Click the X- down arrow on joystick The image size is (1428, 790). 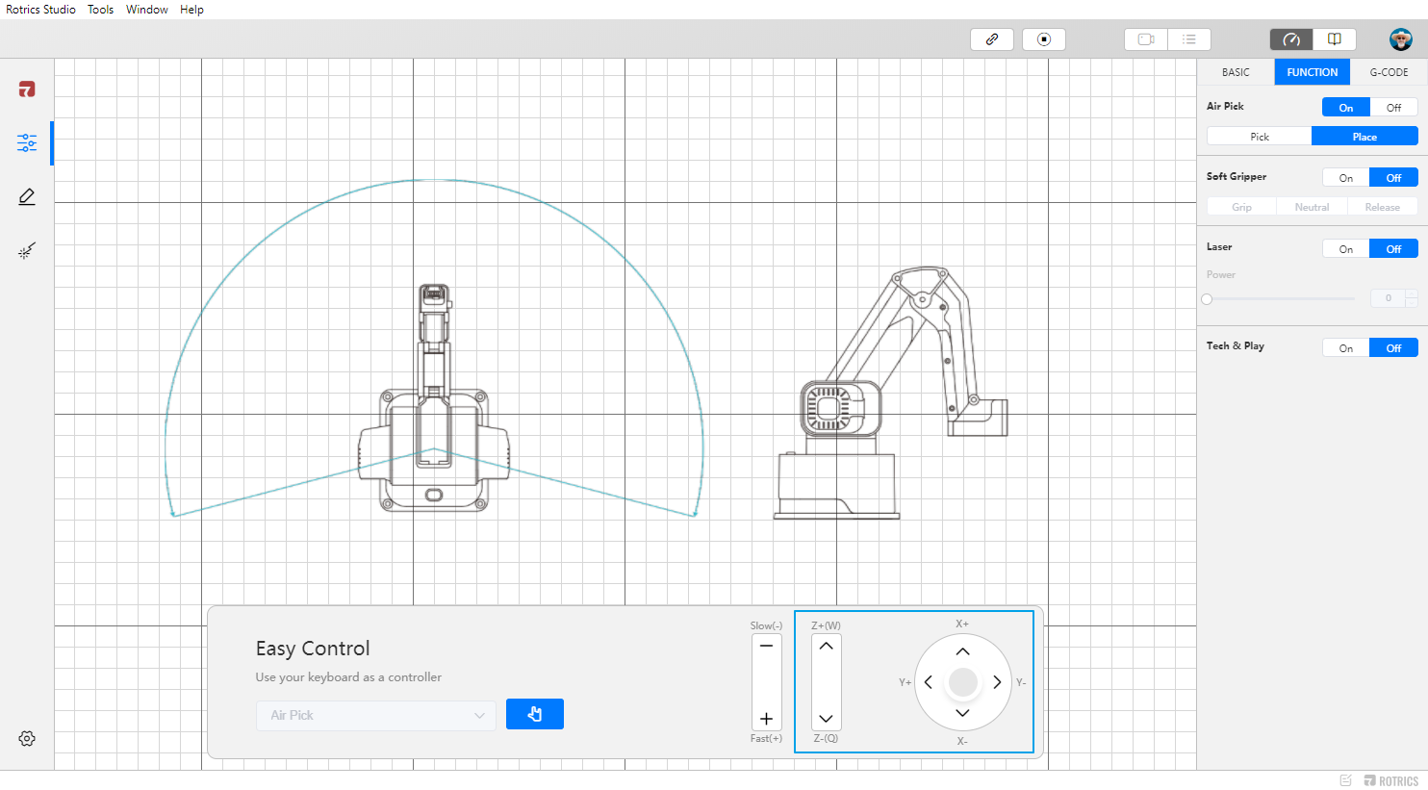pos(962,713)
